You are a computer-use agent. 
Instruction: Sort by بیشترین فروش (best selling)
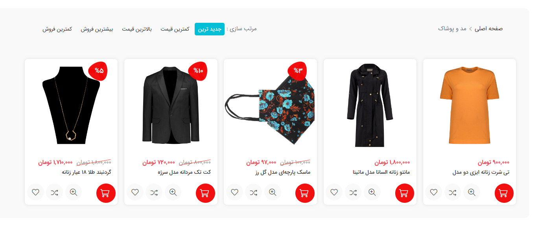97,29
